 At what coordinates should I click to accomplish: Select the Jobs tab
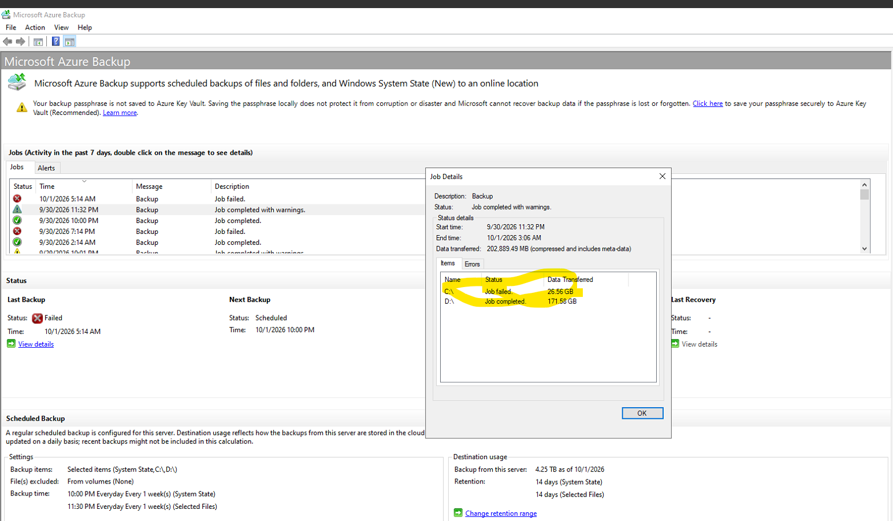point(17,167)
